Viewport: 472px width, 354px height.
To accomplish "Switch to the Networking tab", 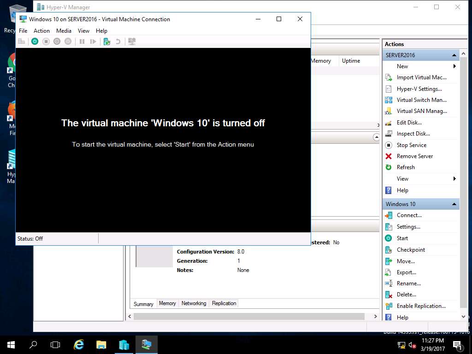I will point(194,303).
